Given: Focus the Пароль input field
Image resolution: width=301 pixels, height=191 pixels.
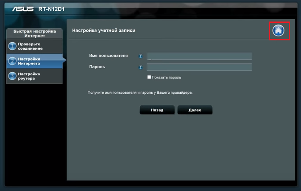Looking at the screenshot, I should [x=199, y=67].
